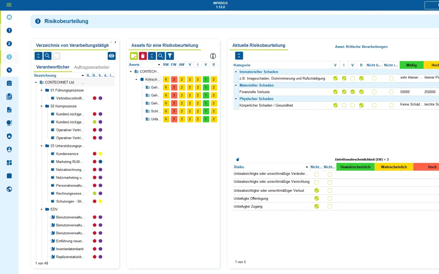The width and height of the screenshot is (439, 274).
Task: Toggle the checkmark for Unbefugter Zugang
Action: (x=317, y=206)
